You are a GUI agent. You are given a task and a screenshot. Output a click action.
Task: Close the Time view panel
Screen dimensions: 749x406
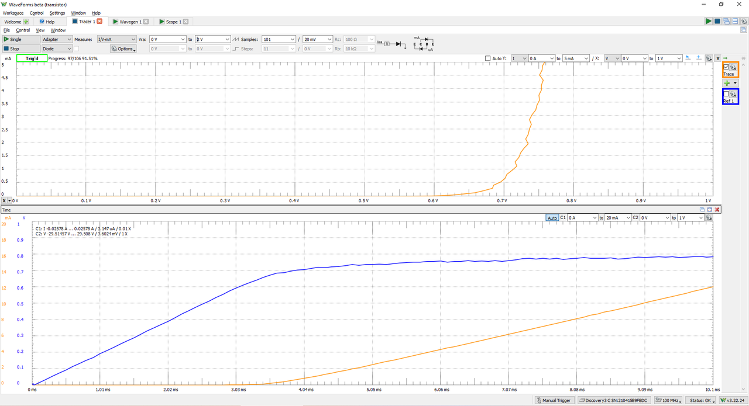click(717, 209)
